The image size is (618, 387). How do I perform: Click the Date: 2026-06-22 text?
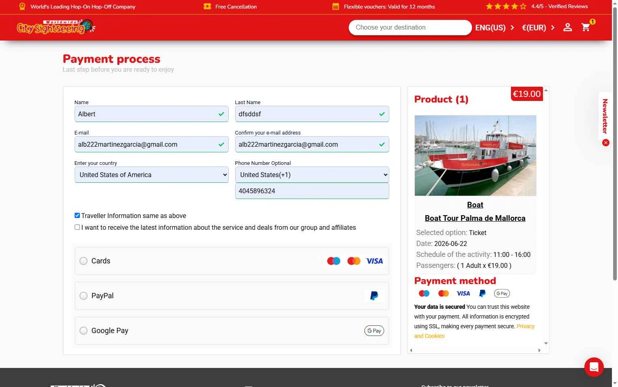(x=442, y=244)
